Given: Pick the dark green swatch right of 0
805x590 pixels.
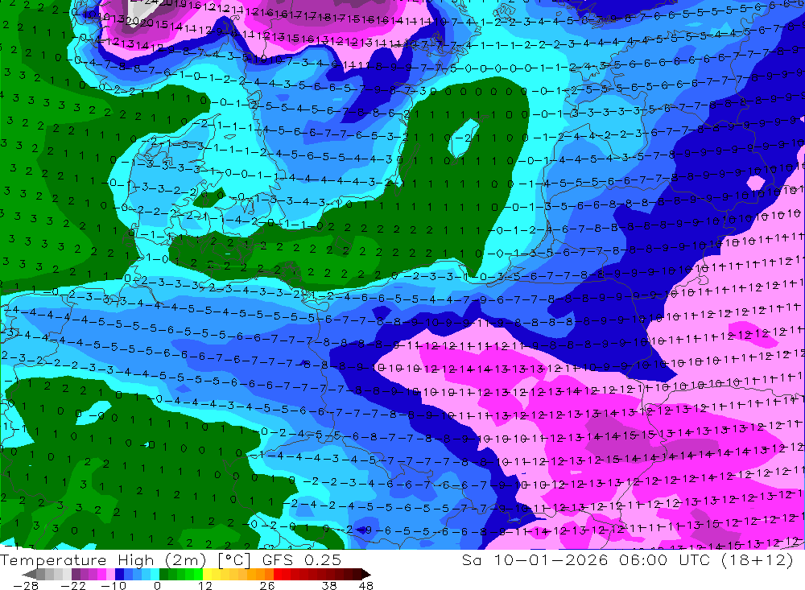Looking at the screenshot, I should pos(163,574).
